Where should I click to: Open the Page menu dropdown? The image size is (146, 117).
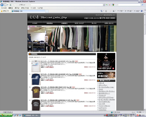tap(120, 11)
